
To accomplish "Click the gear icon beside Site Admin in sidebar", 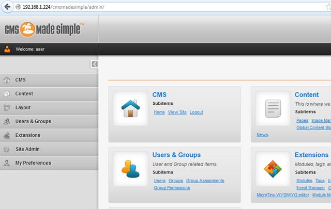I will tap(7, 149).
